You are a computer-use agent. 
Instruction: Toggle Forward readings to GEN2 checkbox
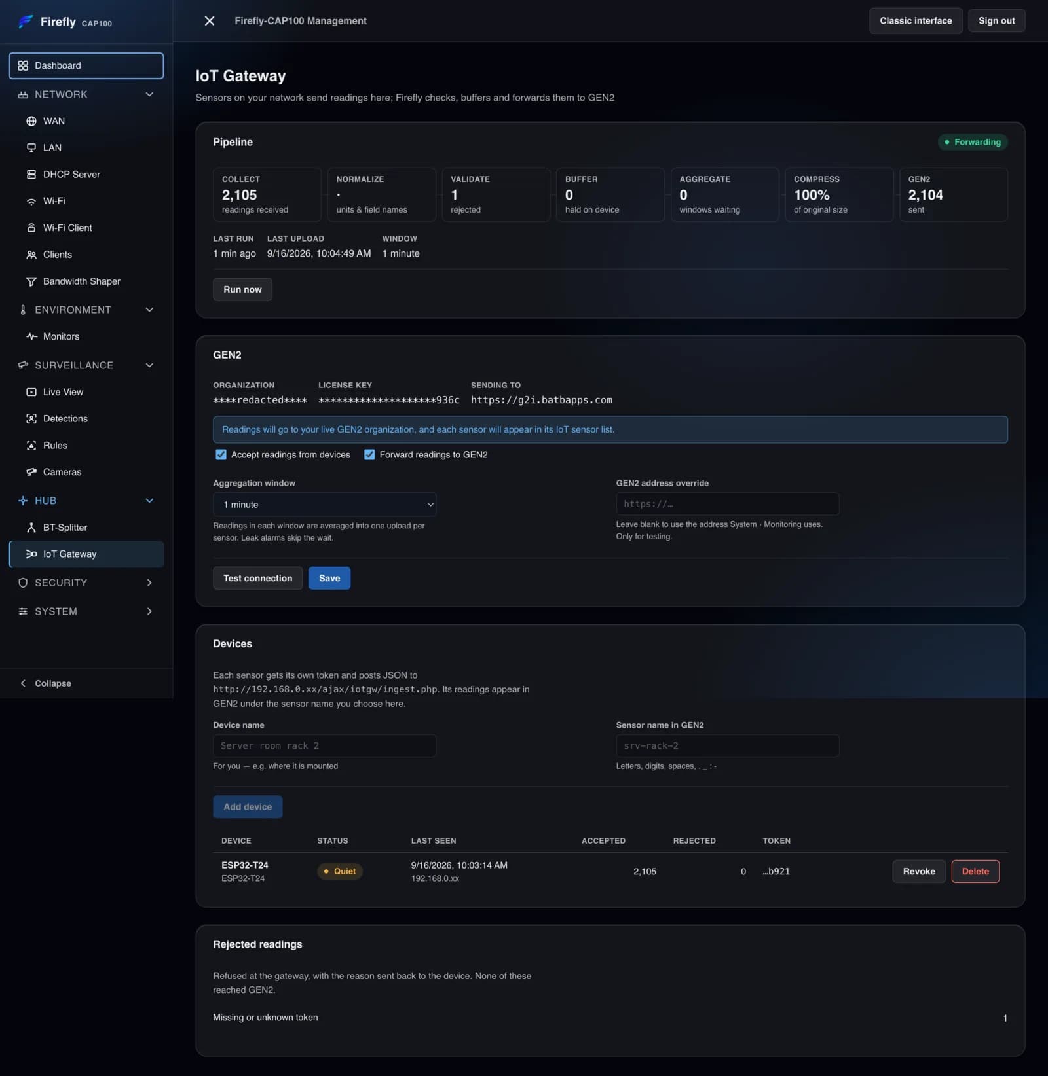[369, 455]
